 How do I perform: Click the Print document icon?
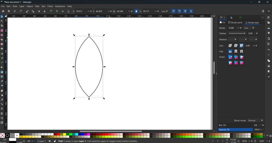point(269,33)
